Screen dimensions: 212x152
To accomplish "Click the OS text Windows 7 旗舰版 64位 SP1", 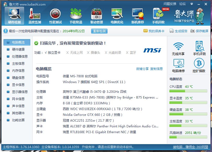I will click(83, 82).
